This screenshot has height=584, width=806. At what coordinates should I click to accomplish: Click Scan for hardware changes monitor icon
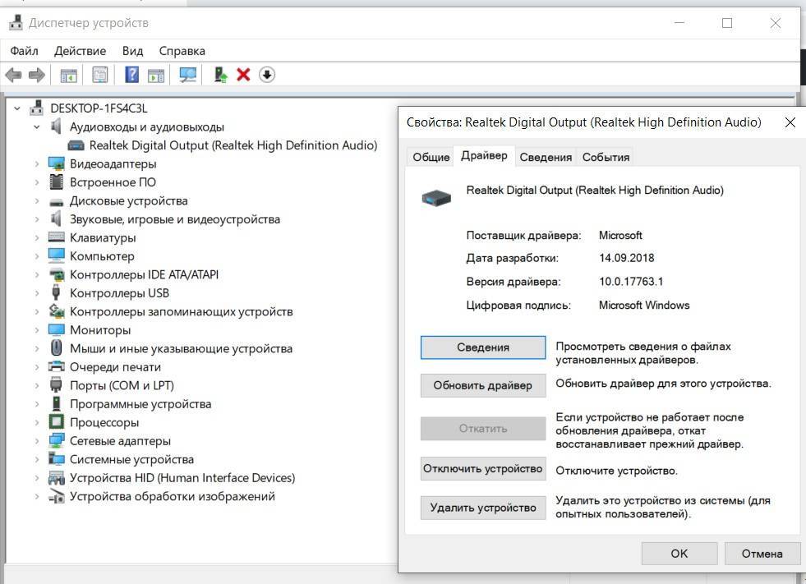pos(188,75)
